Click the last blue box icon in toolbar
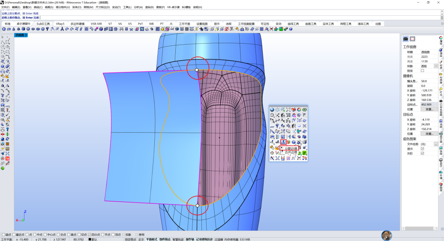 [x=291, y=29]
